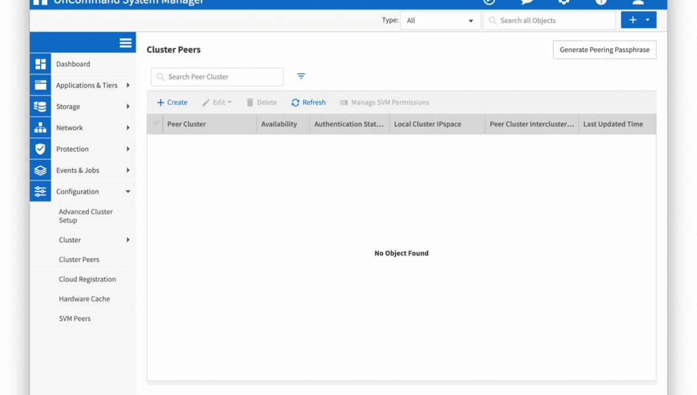Click the Protection shield icon
Viewport: 697px width, 395px height.
(x=41, y=149)
